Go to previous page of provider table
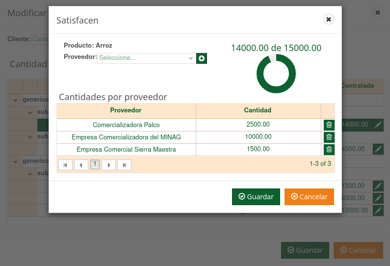Viewport: 390px width, 266px height. pyautogui.click(x=81, y=165)
